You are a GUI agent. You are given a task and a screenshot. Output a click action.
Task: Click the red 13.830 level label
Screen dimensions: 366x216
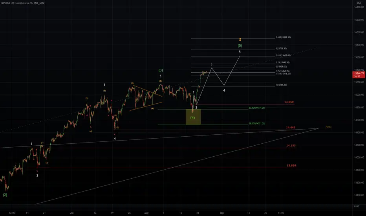(291, 166)
